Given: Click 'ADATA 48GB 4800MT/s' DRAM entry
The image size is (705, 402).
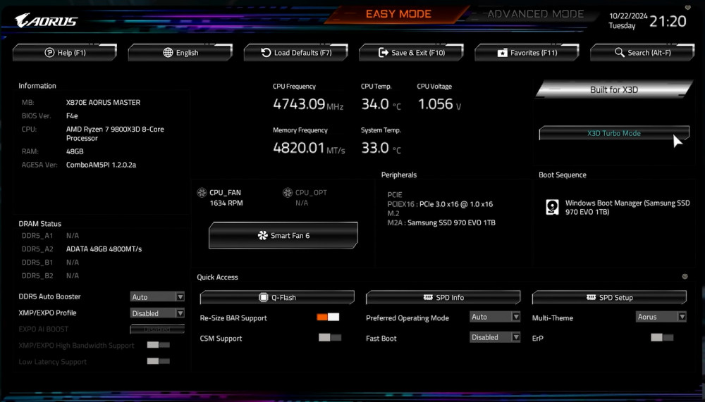Looking at the screenshot, I should click(104, 249).
